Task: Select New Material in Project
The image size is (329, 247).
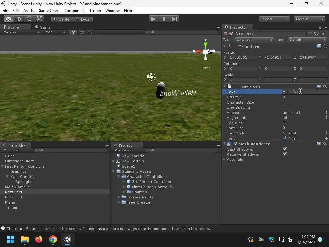Action: (133, 156)
